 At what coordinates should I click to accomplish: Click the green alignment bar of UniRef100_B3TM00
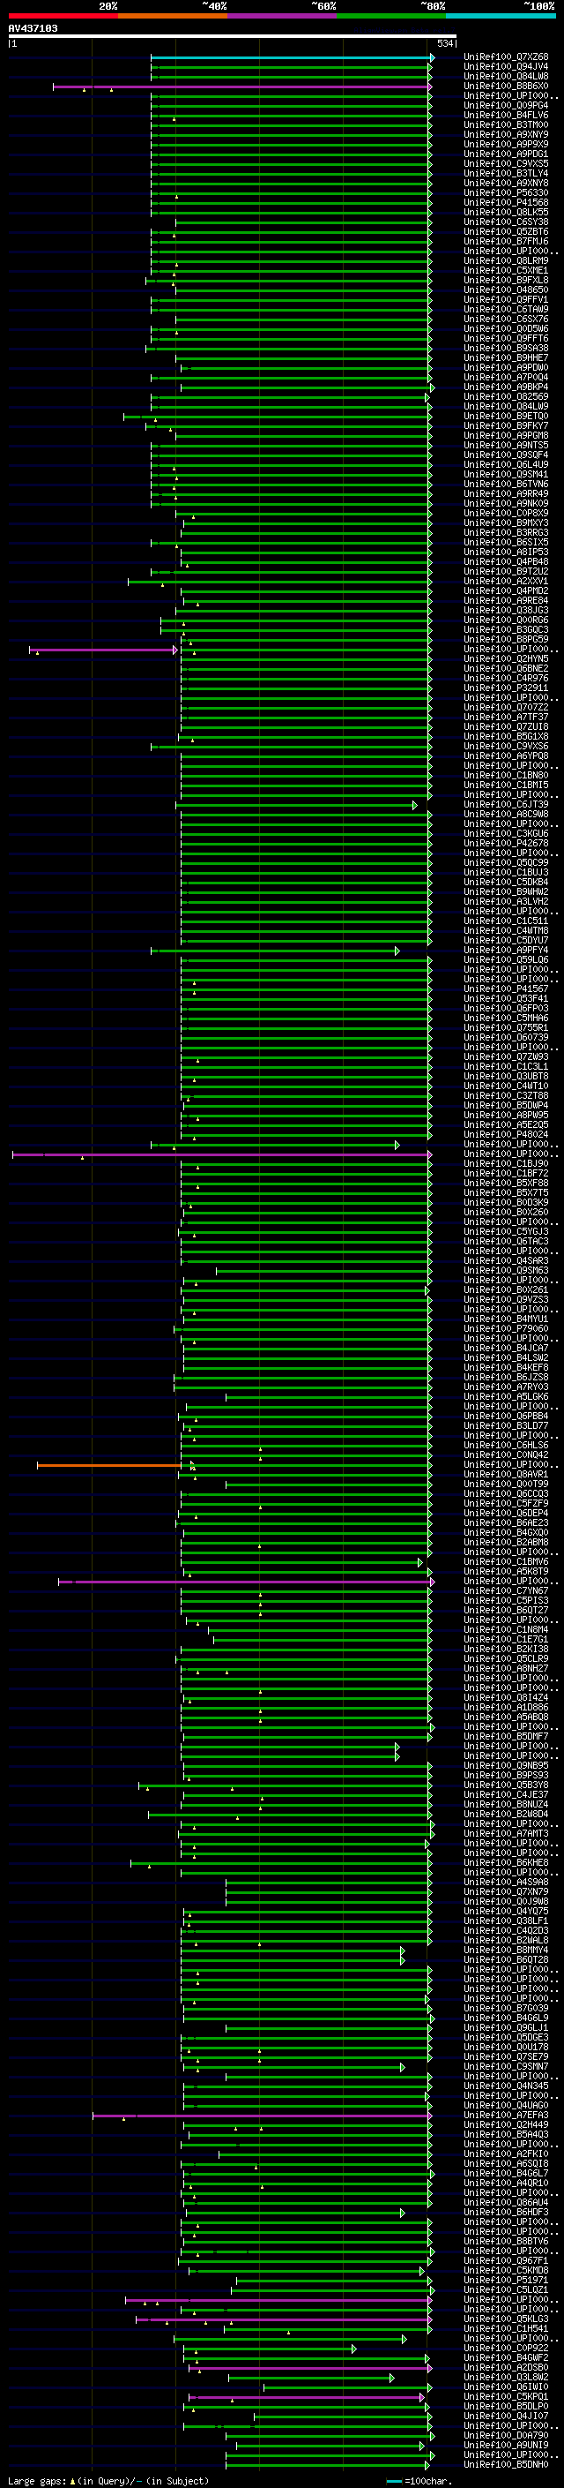point(291,125)
